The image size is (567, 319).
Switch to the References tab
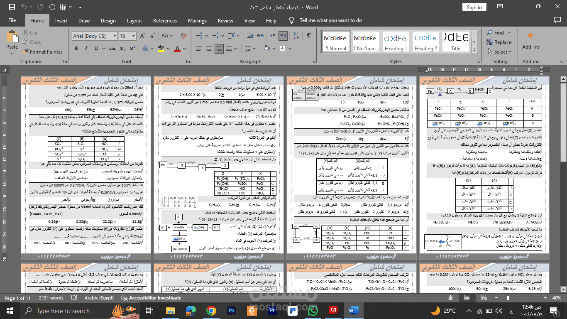pos(165,20)
